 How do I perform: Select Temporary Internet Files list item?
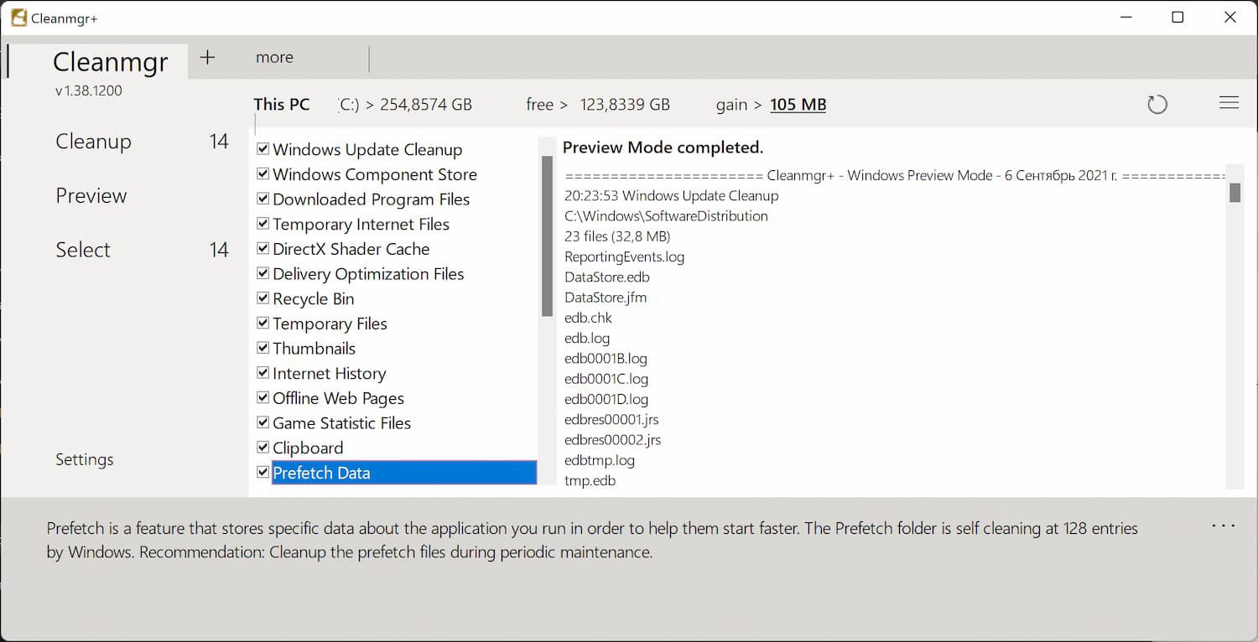pyautogui.click(x=361, y=225)
